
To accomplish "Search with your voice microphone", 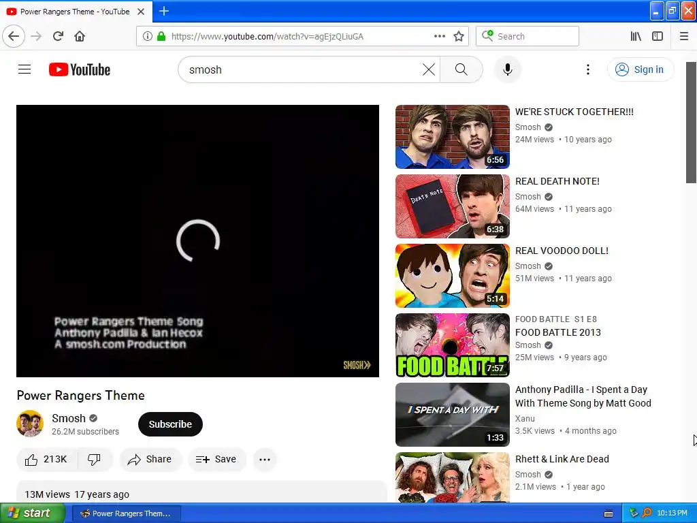I will click(507, 69).
